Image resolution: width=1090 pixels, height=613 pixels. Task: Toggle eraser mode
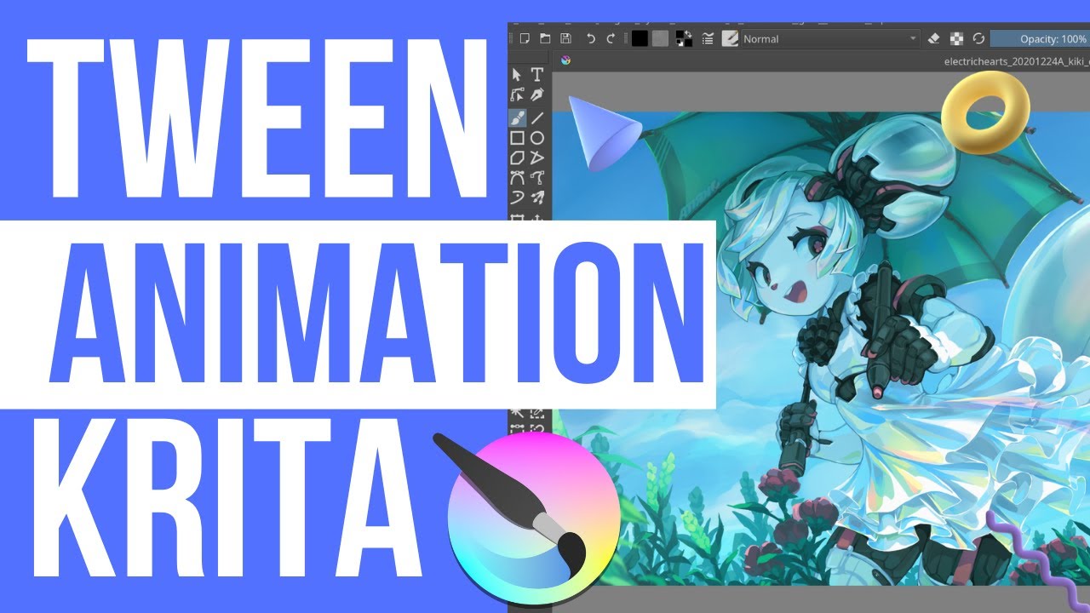pyautogui.click(x=934, y=38)
